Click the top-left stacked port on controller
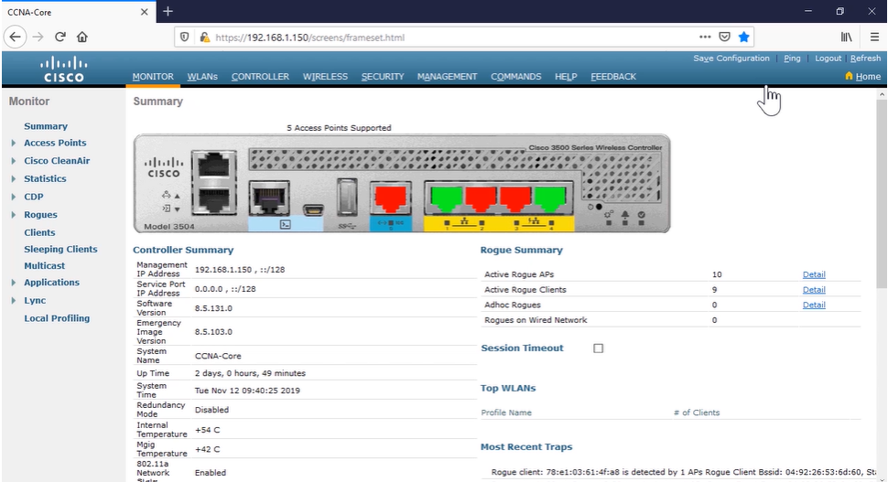 [213, 166]
